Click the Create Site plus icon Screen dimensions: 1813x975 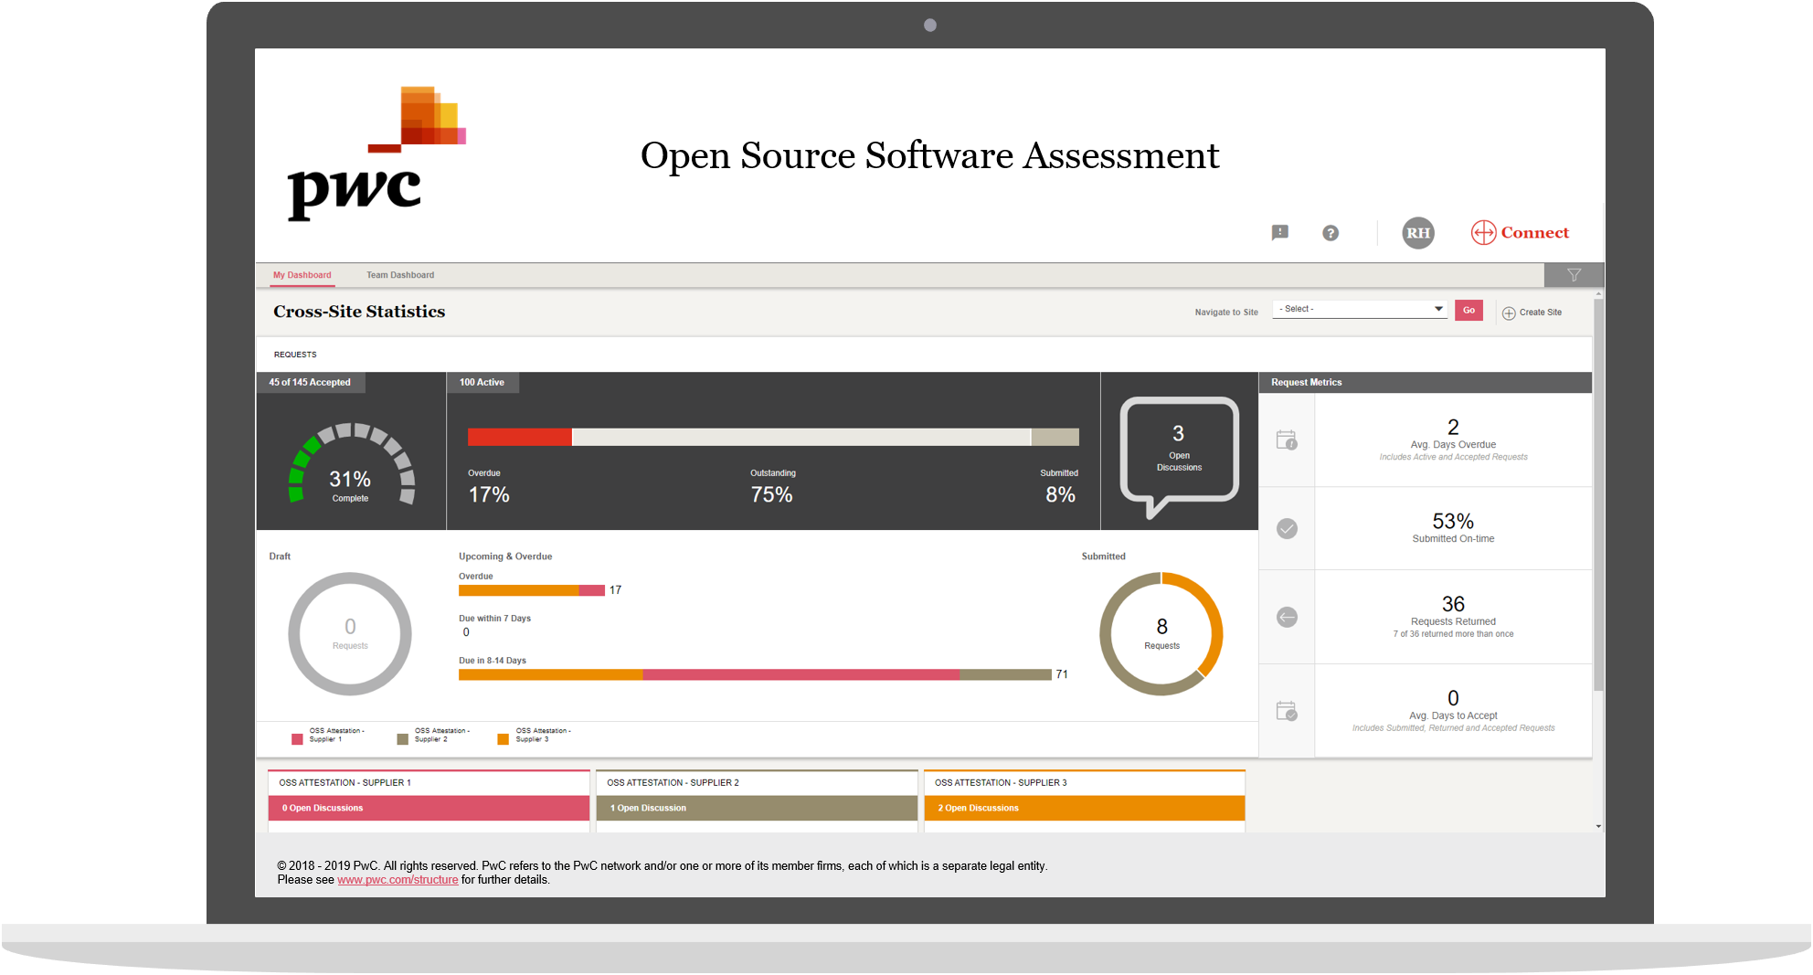click(1509, 313)
